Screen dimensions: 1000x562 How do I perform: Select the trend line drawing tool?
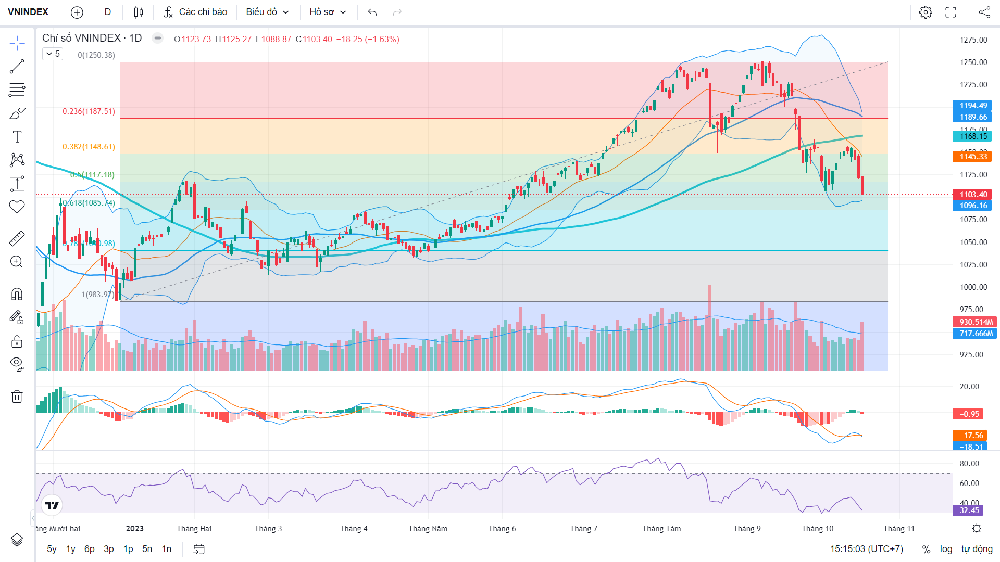(x=17, y=67)
